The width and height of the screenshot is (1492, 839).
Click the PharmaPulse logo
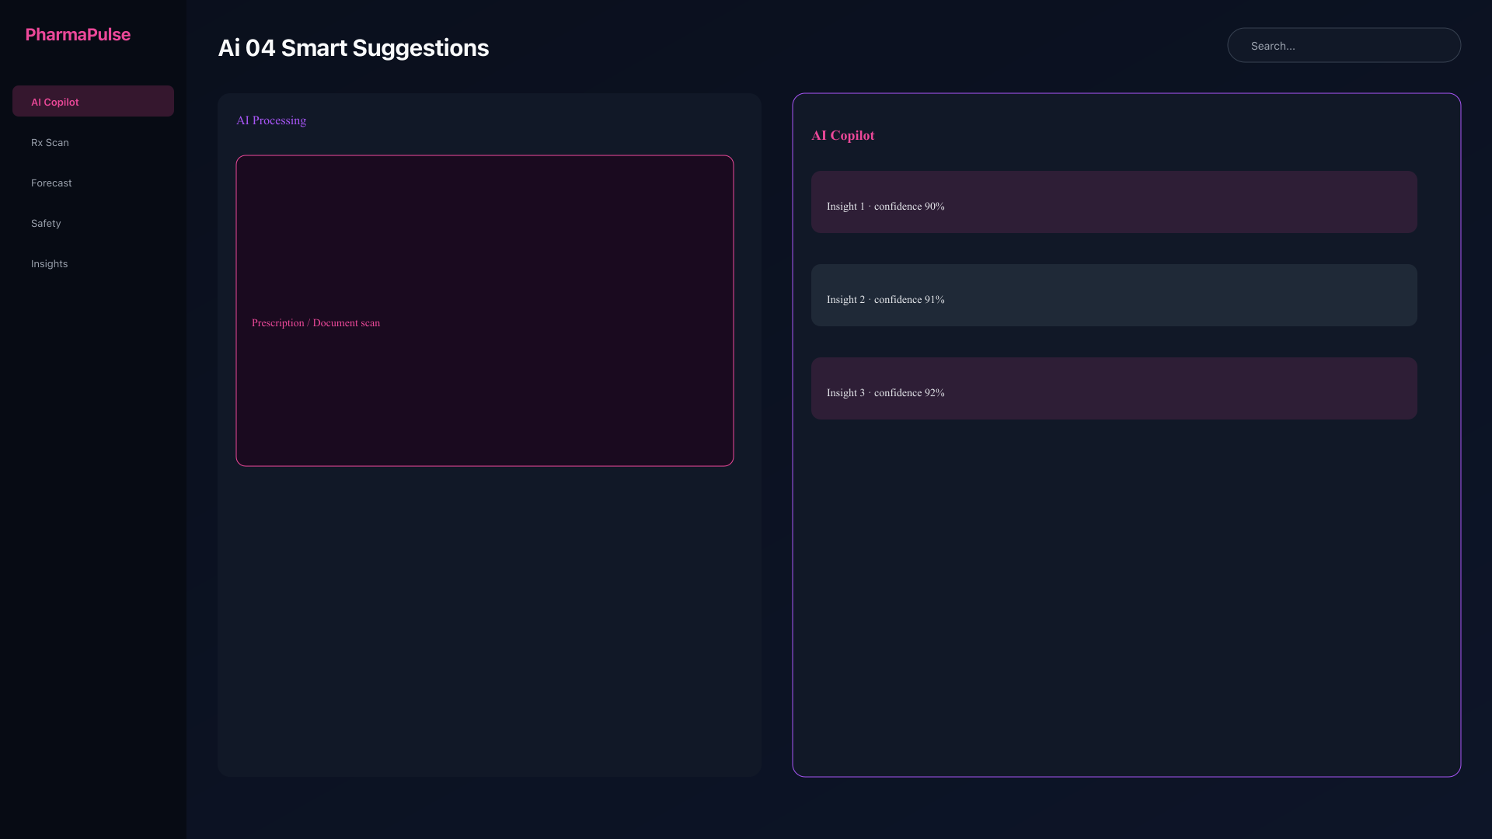tap(78, 34)
